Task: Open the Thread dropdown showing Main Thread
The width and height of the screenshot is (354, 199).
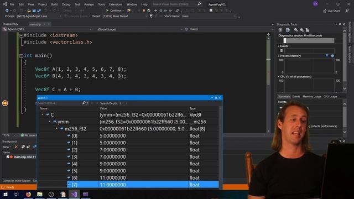Action: [124, 16]
